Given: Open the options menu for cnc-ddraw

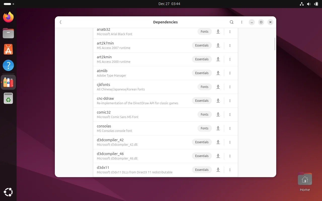Looking at the screenshot, I should (x=230, y=101).
